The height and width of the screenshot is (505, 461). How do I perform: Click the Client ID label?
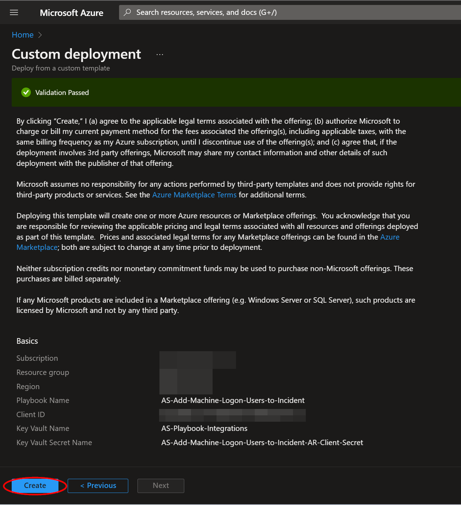click(x=31, y=415)
